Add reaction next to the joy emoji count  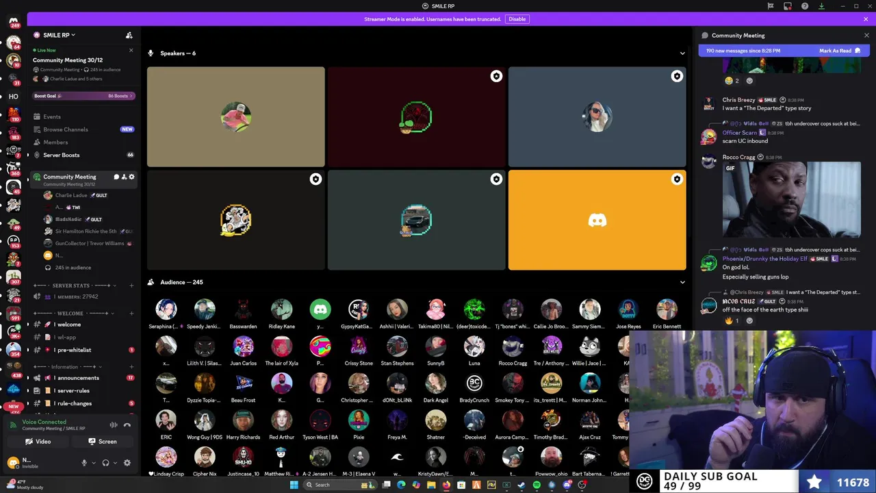tap(749, 81)
